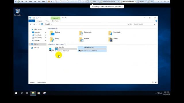The image size is (184, 103).
Task: Select the Desktop folder icon
Action: [52, 33]
